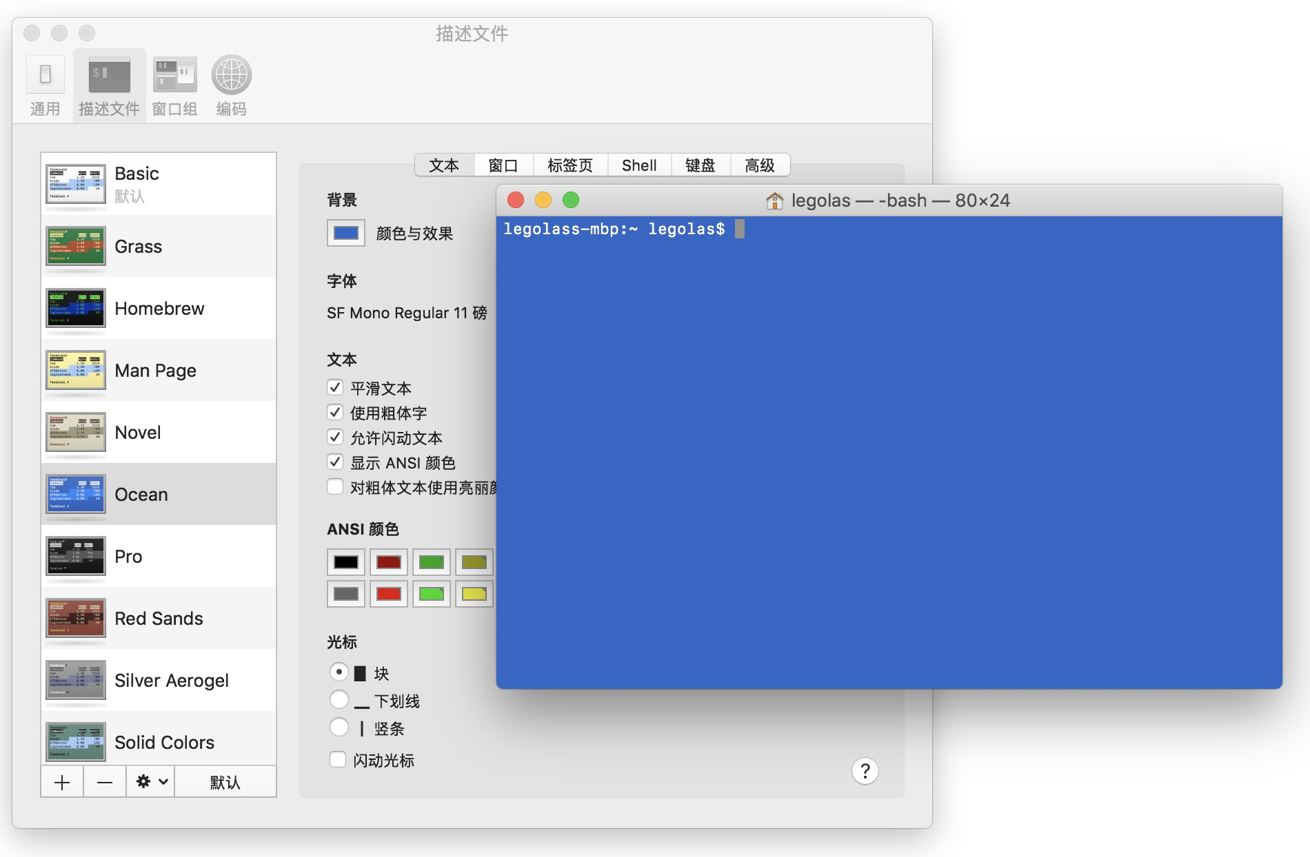Disable the 平滑文本 checkbox
The image size is (1310, 857).
(336, 387)
